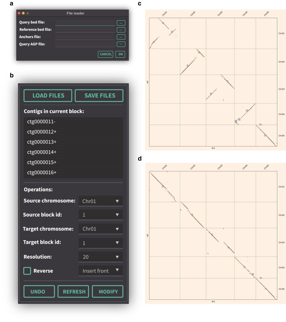This screenshot has height=322, width=286.
Task: Click browse button for Reference bed file
Action: coord(121,30)
